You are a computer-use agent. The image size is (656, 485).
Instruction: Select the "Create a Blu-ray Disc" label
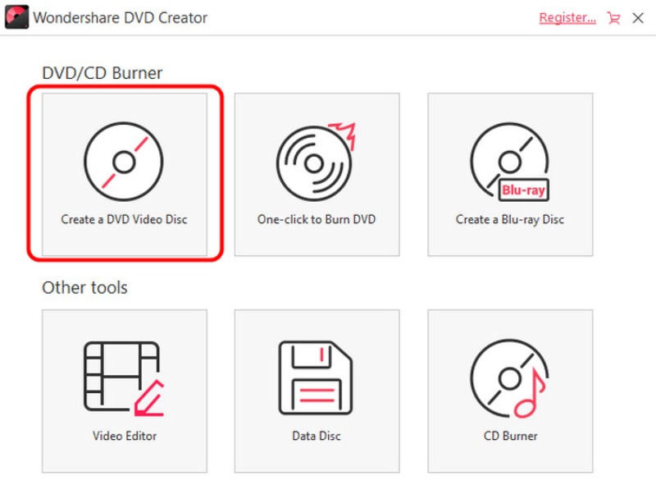coord(510,220)
